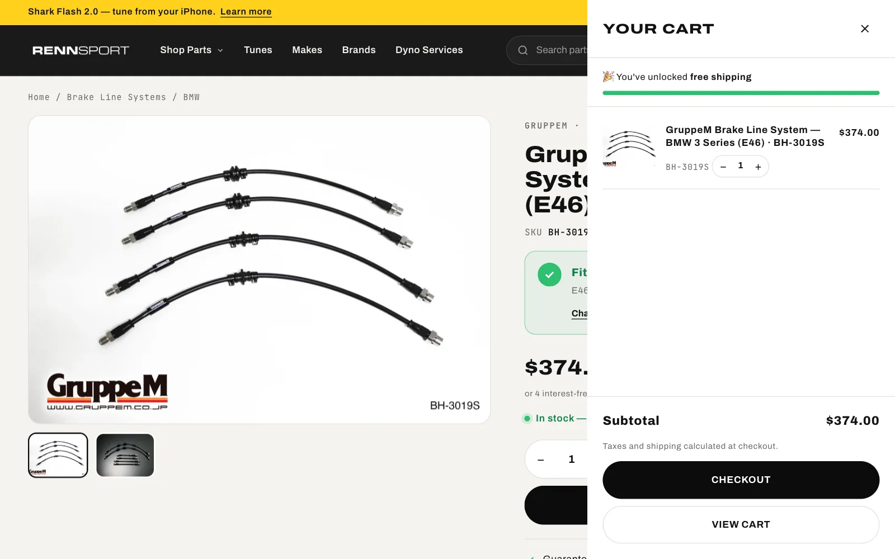Open the Brands menu item

point(359,50)
